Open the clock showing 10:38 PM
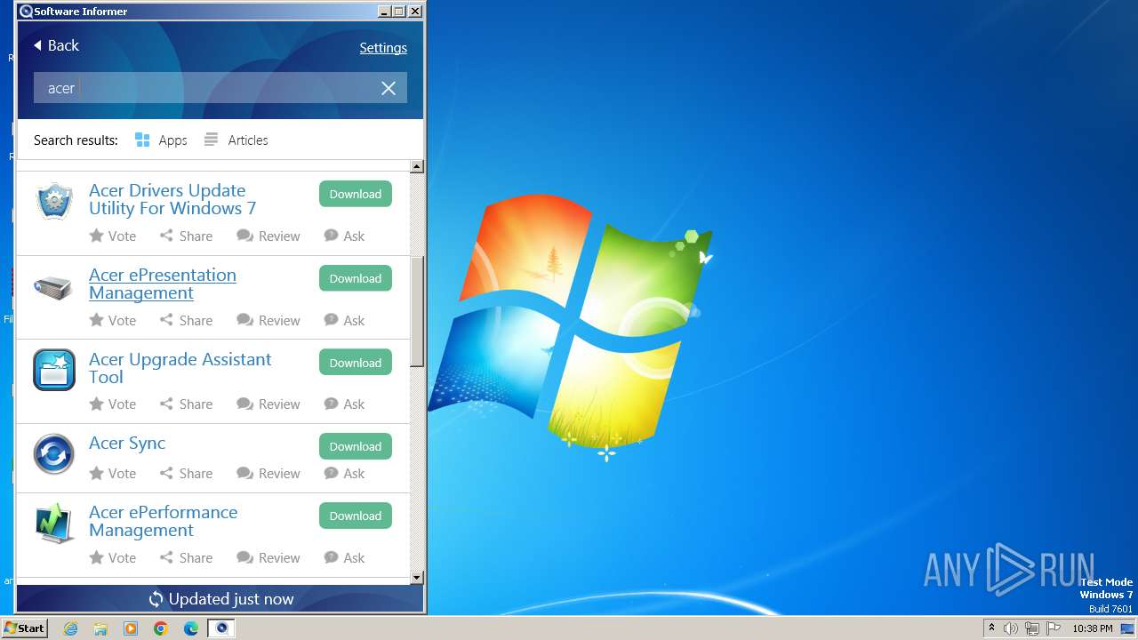 (1093, 628)
